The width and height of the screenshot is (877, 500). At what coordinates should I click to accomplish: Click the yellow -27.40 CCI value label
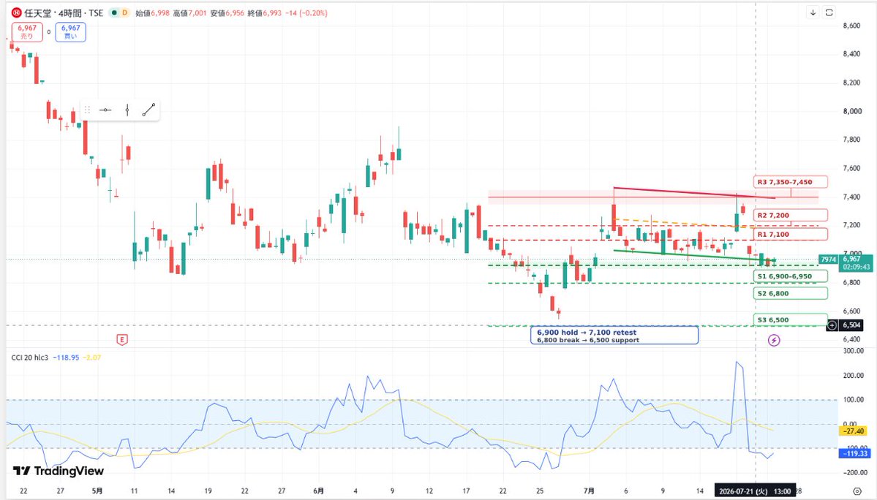[854, 431]
